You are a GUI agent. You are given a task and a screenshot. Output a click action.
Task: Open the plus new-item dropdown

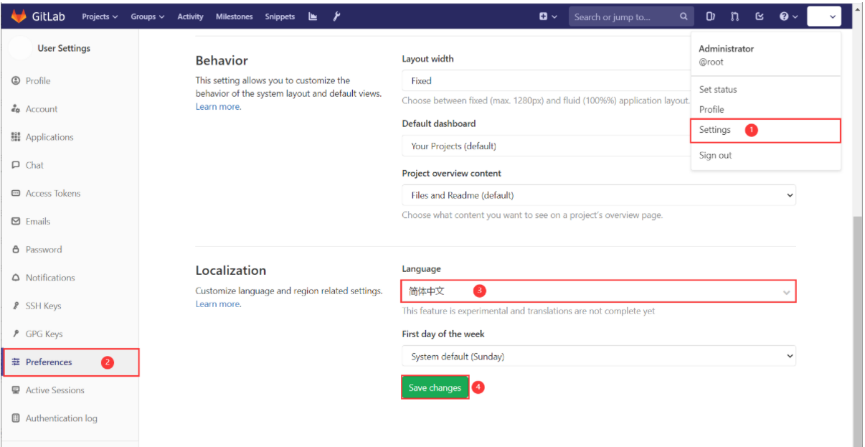(548, 17)
